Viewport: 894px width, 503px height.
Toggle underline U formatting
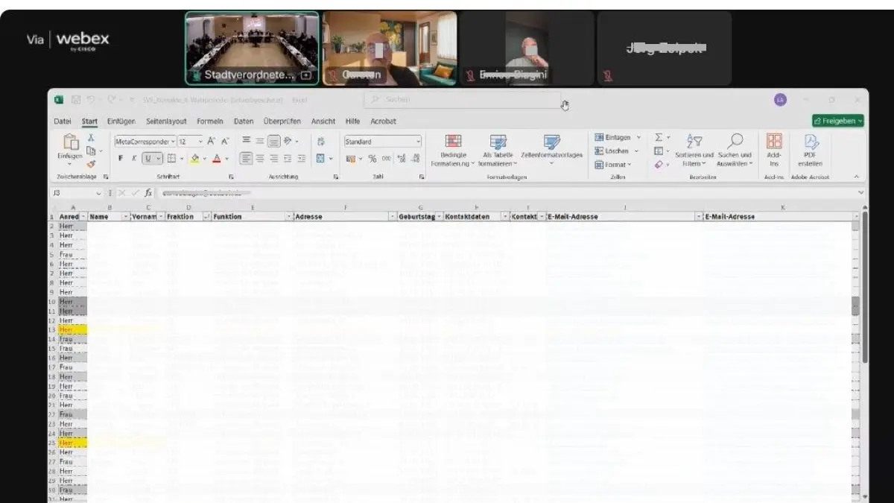148,158
